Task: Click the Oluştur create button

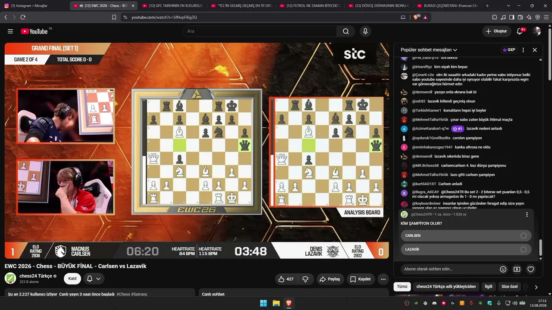Action: click(x=496, y=31)
